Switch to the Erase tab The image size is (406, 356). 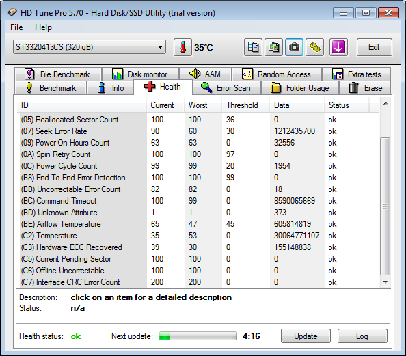coord(366,88)
